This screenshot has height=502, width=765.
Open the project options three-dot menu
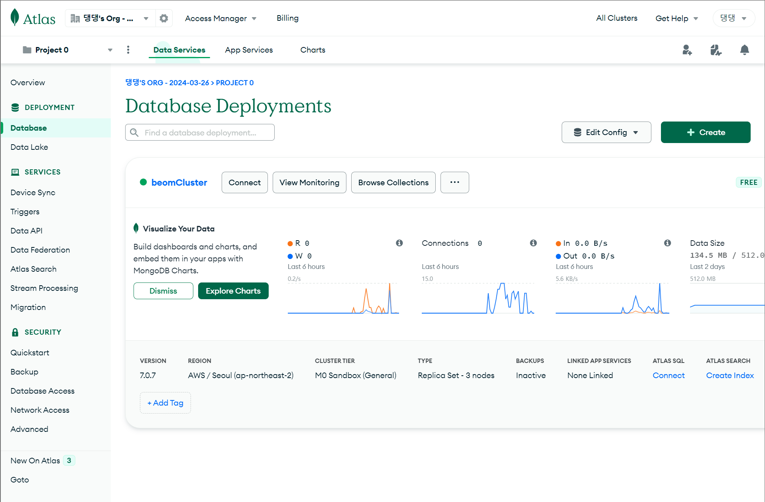pos(128,50)
